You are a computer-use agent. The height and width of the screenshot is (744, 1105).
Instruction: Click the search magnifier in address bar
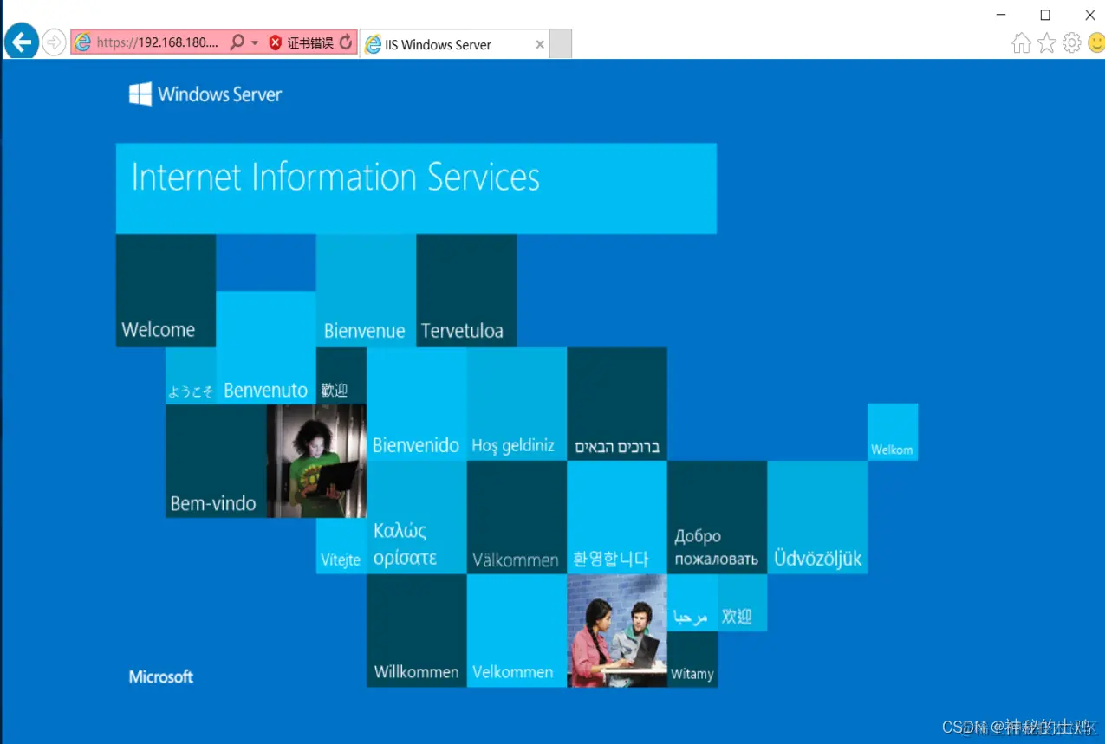tap(237, 42)
